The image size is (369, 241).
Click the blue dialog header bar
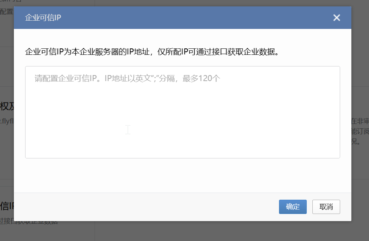pos(183,18)
